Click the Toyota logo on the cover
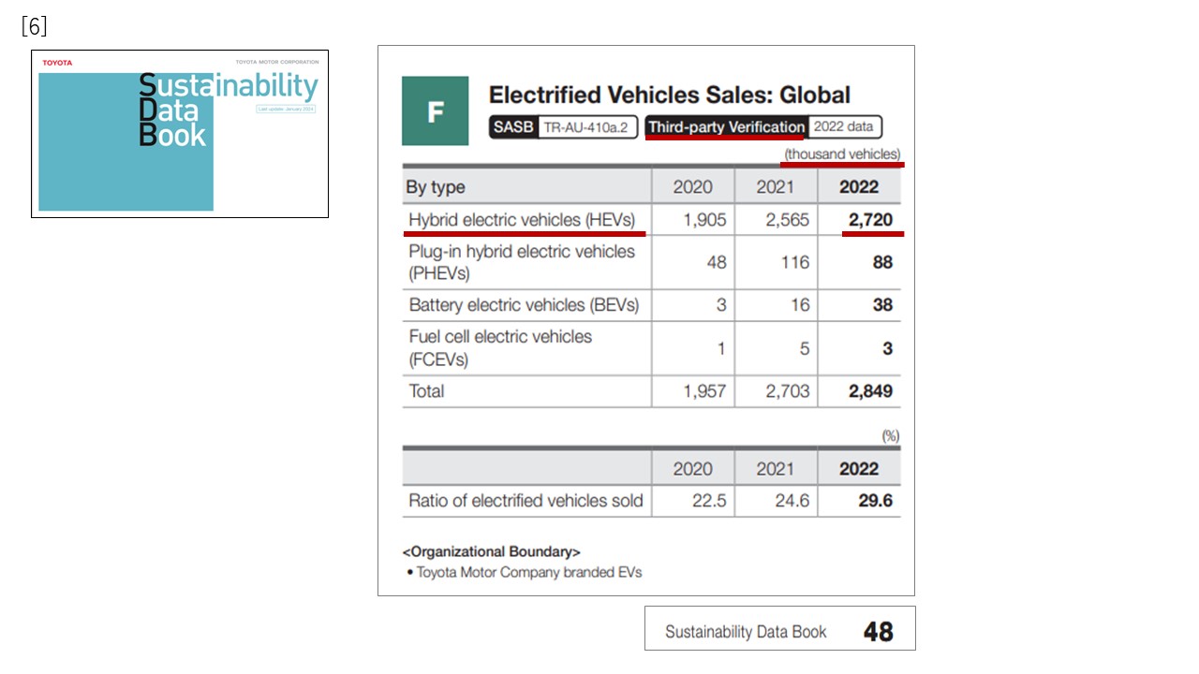Viewport: 1199px width, 674px height. (57, 63)
